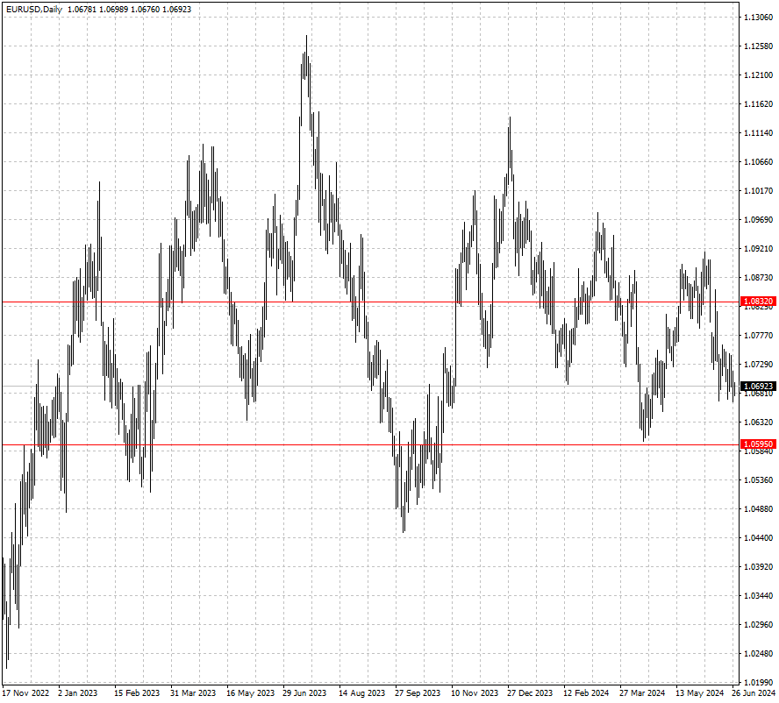Click the 27 Dec 2023 date label
The image size is (779, 703).
tap(530, 692)
